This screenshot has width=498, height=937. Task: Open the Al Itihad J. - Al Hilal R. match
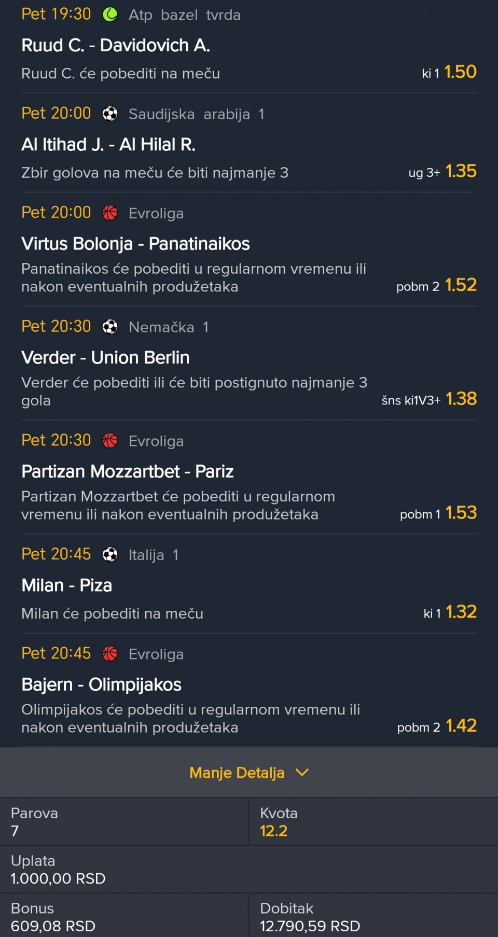click(108, 145)
